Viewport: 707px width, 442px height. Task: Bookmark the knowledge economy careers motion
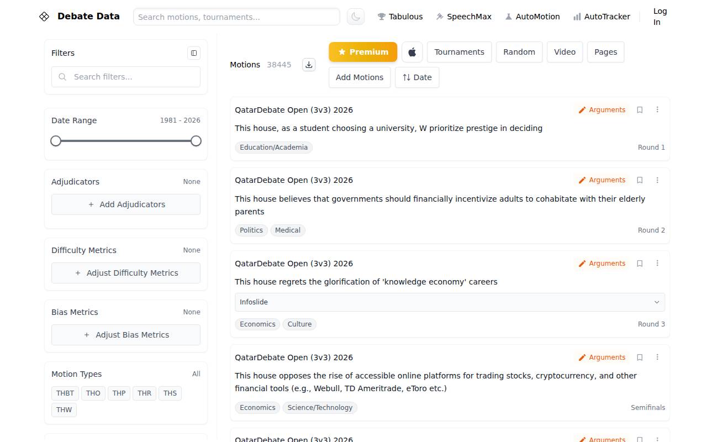(640, 264)
